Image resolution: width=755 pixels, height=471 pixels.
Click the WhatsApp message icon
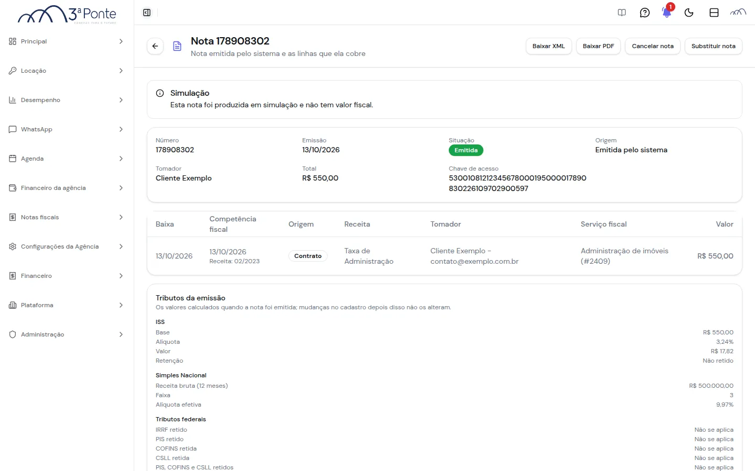(13, 129)
